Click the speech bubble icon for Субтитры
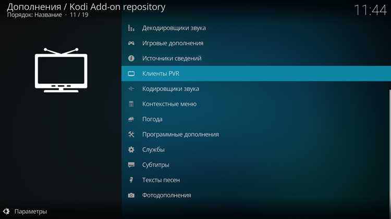 click(x=131, y=165)
